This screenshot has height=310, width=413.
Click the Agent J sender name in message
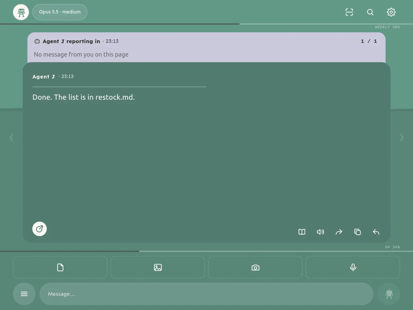[x=44, y=77]
